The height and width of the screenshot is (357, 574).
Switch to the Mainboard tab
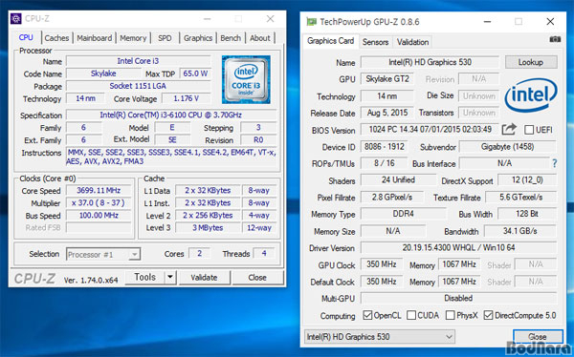coord(95,38)
